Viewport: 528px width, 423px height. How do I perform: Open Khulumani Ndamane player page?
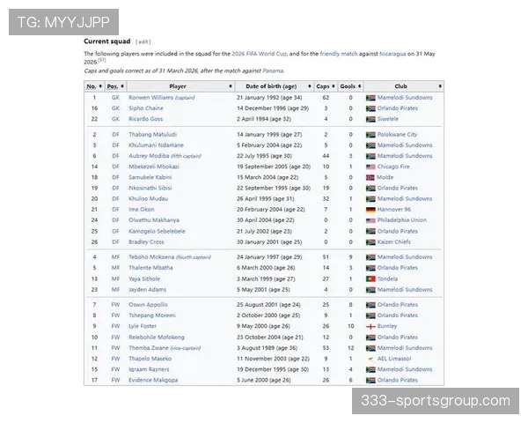tap(157, 145)
